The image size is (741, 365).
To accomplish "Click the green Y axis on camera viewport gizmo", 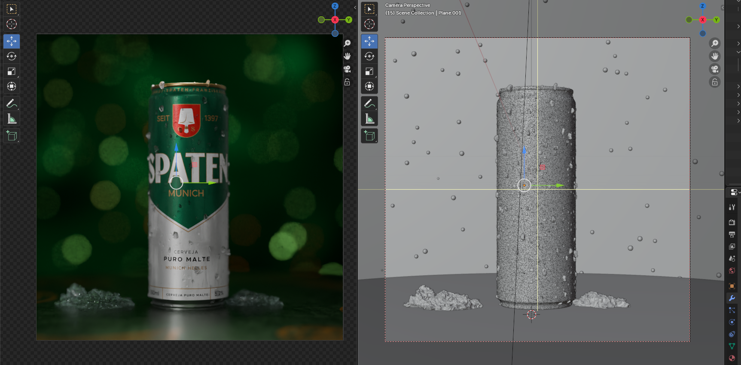I will click(717, 20).
